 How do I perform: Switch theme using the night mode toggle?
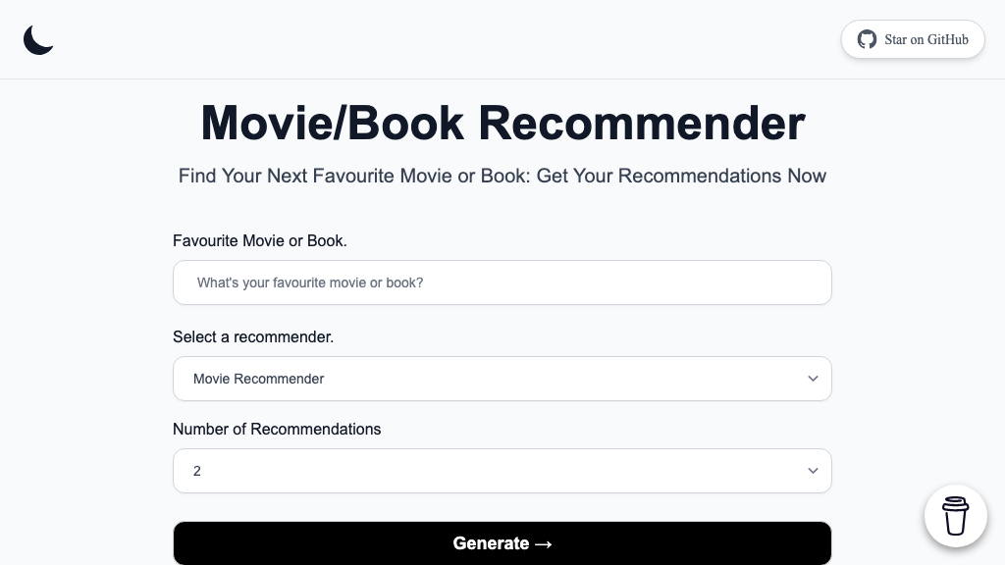click(37, 39)
